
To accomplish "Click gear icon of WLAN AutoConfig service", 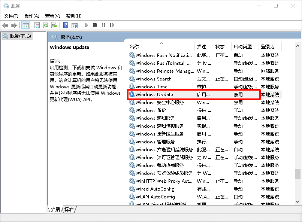I will point(132,197).
